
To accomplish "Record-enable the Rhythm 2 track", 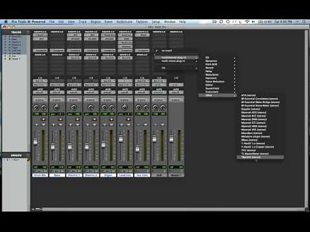I will (x=95, y=119).
